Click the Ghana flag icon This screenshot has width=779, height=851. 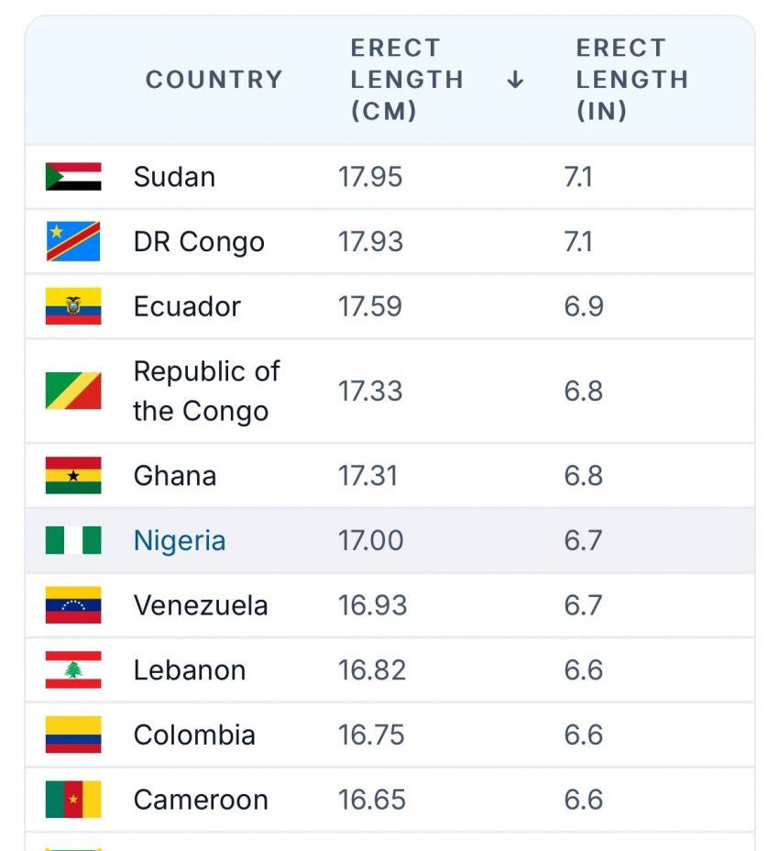coord(73,476)
